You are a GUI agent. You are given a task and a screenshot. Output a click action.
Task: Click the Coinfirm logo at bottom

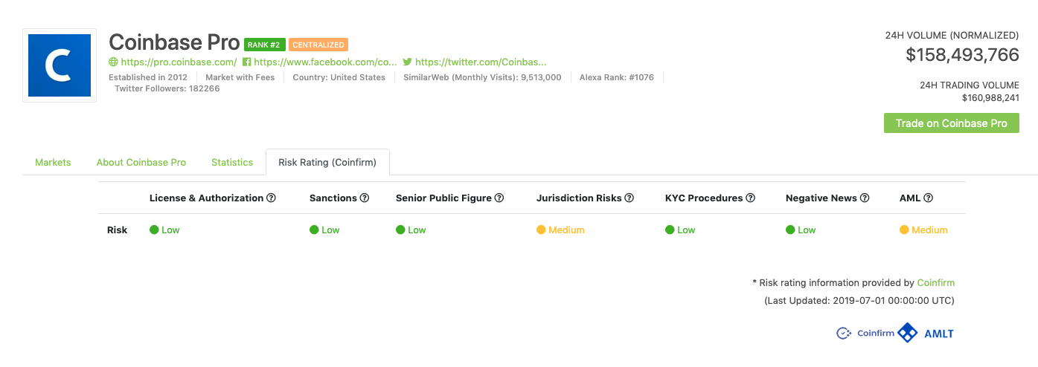[x=865, y=334]
